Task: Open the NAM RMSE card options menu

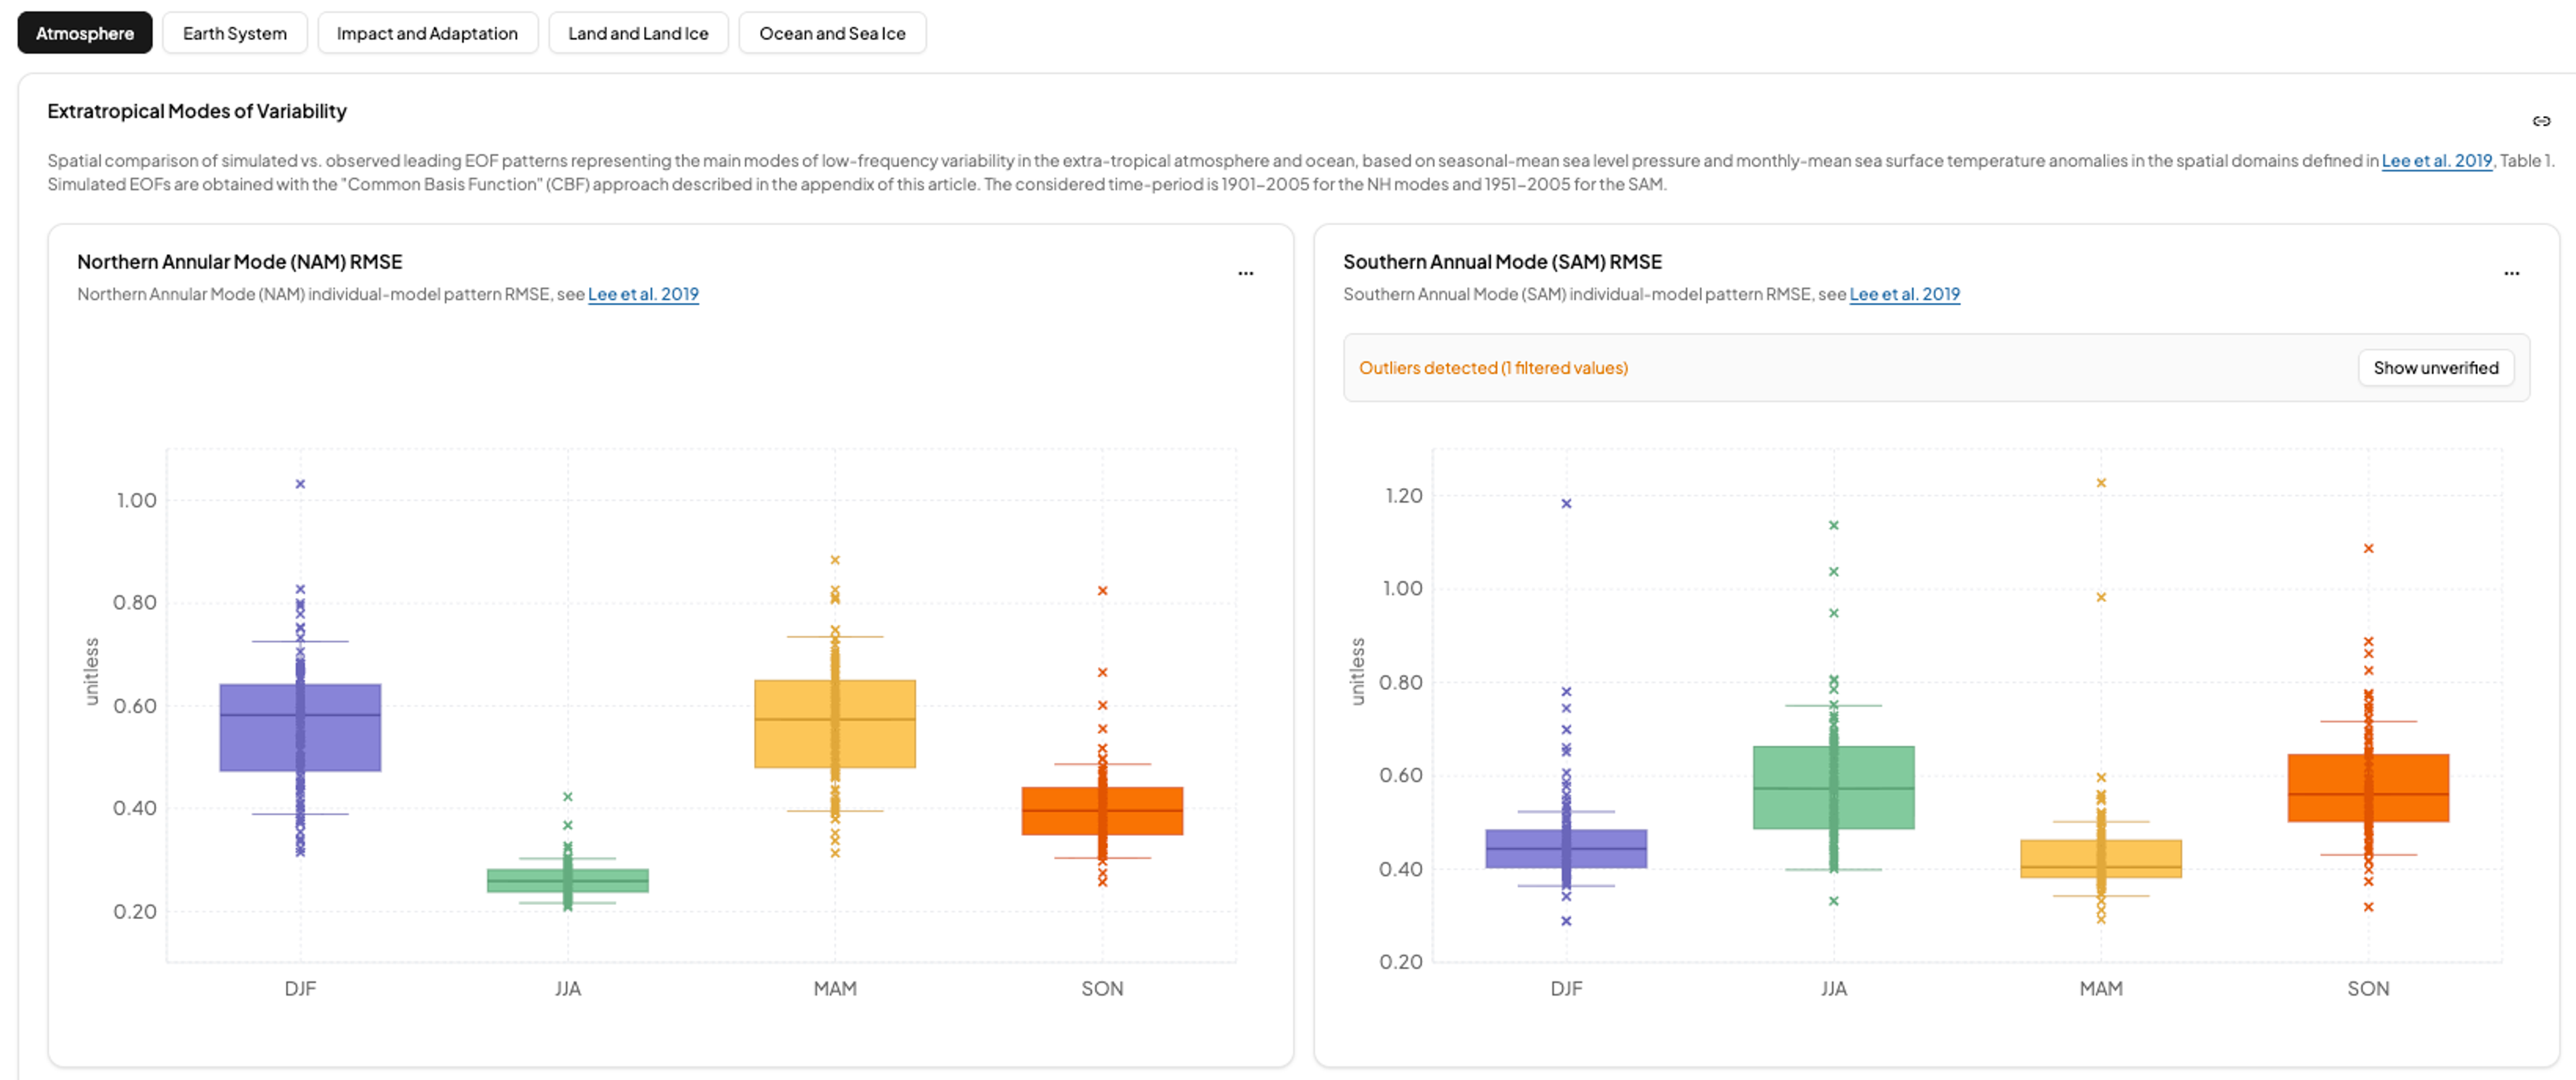Action: coord(1245,273)
